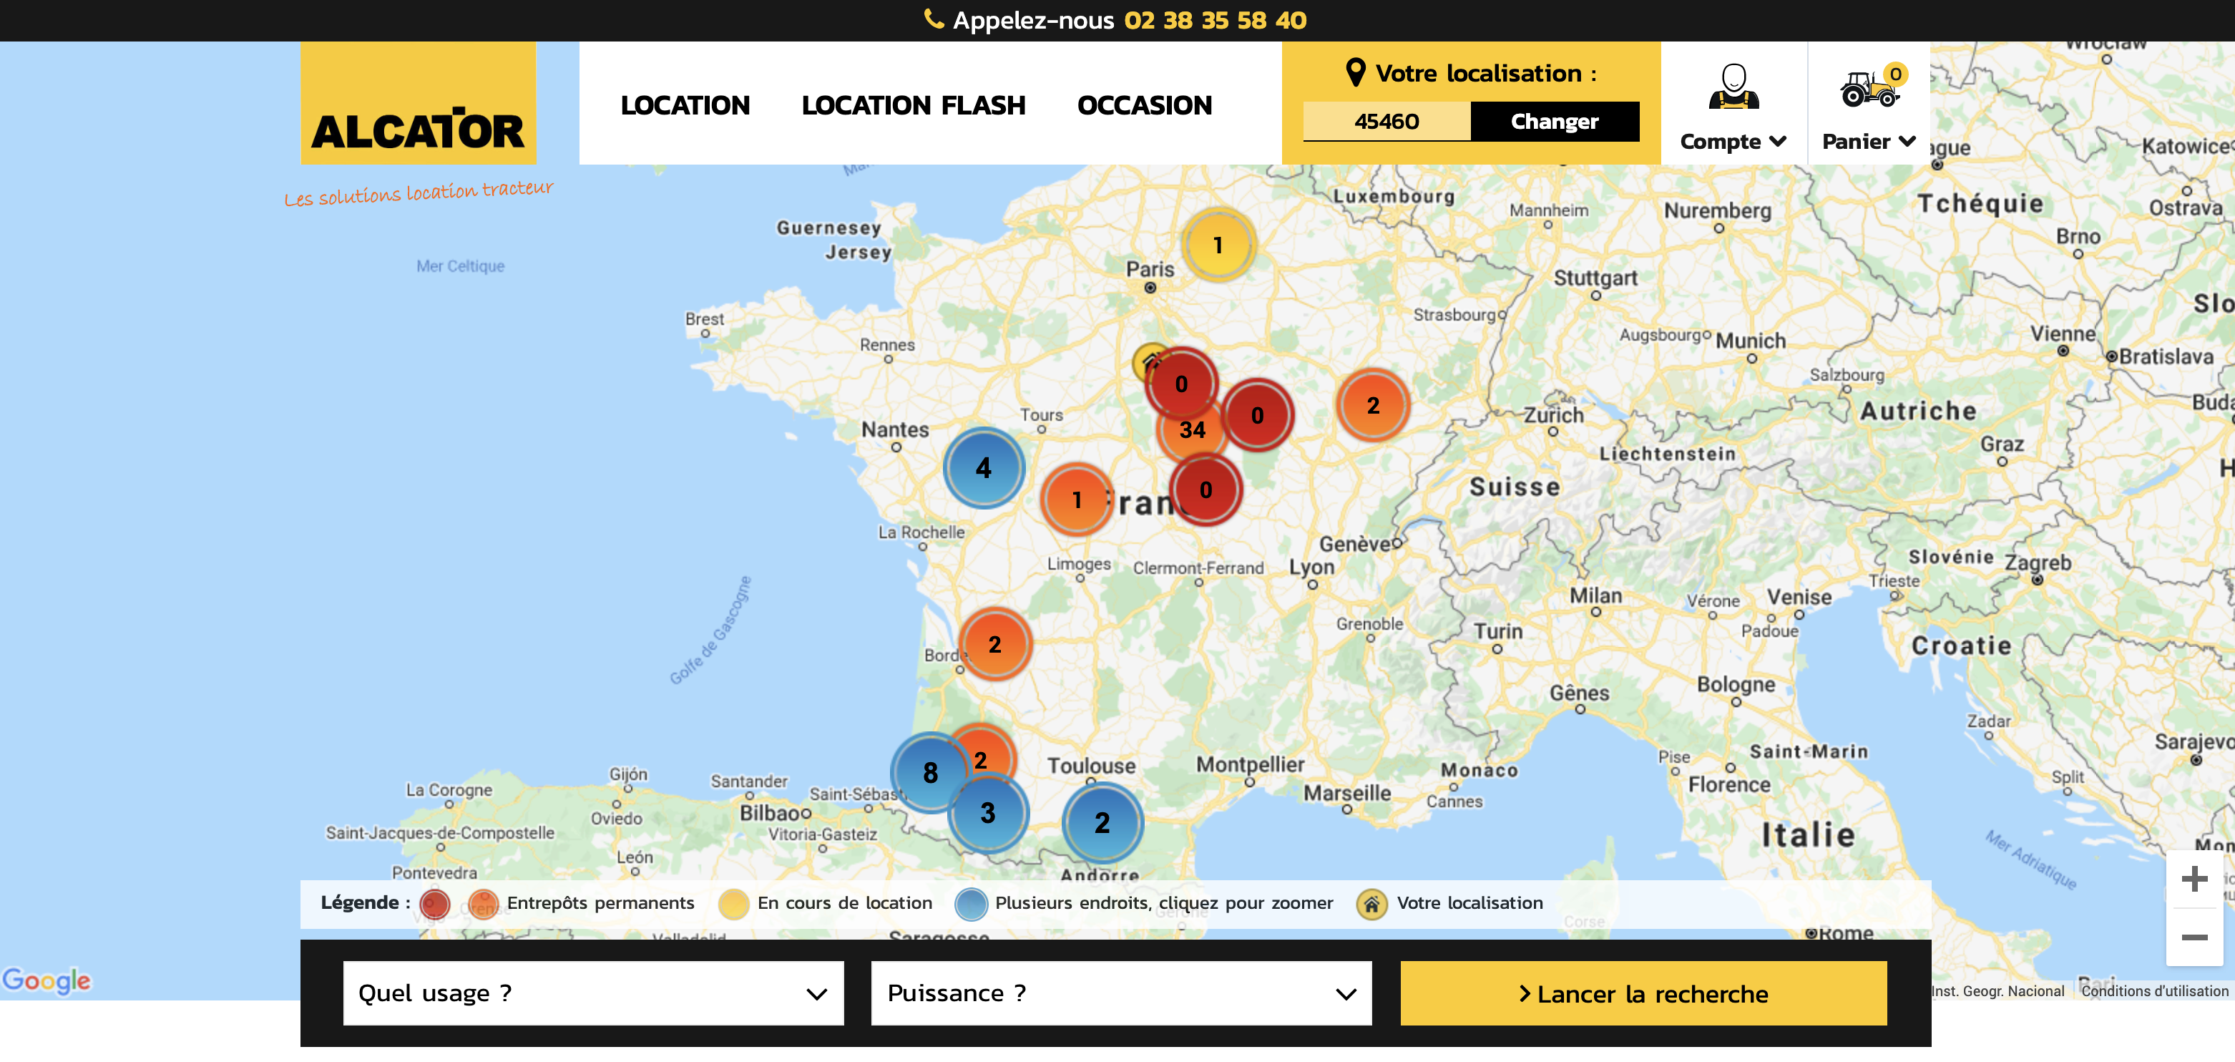The width and height of the screenshot is (2235, 1062).
Task: Click the Compte user avatar icon
Action: click(x=1733, y=87)
